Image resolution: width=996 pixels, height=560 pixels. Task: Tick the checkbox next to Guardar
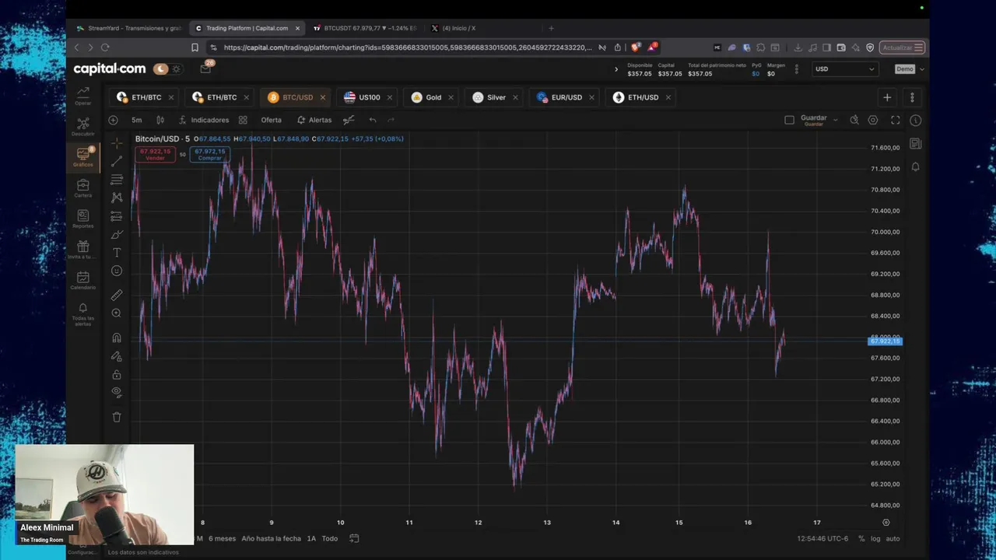(x=789, y=120)
